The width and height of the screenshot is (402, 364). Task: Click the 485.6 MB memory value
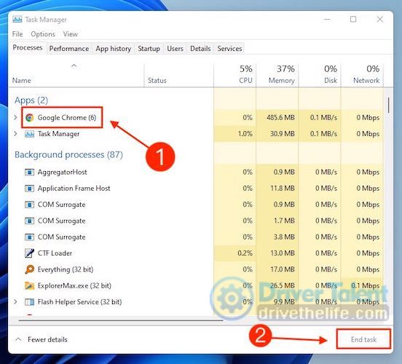280,118
